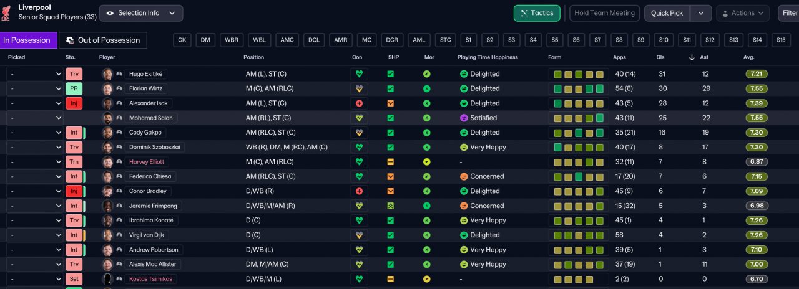Click Hugo Ekitiké's condition heart icon
799x289 pixels.
pyautogui.click(x=359, y=74)
